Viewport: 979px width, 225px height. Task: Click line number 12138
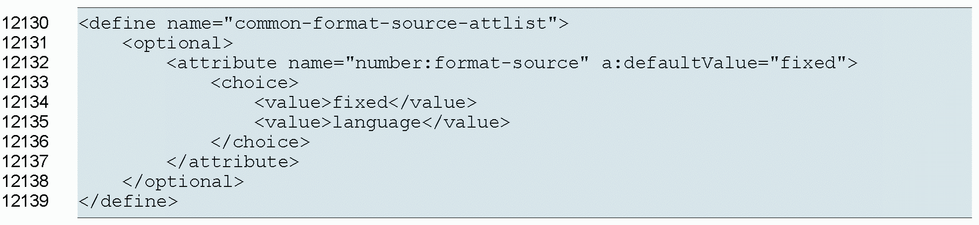click(25, 181)
